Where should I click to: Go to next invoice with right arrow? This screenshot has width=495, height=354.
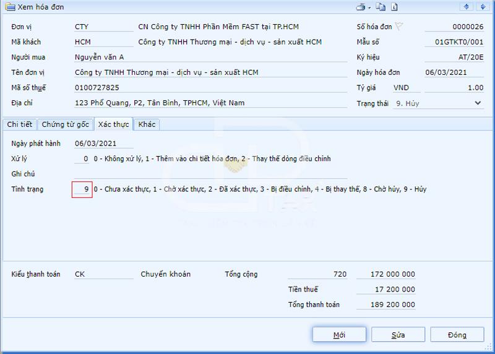tap(483, 7)
